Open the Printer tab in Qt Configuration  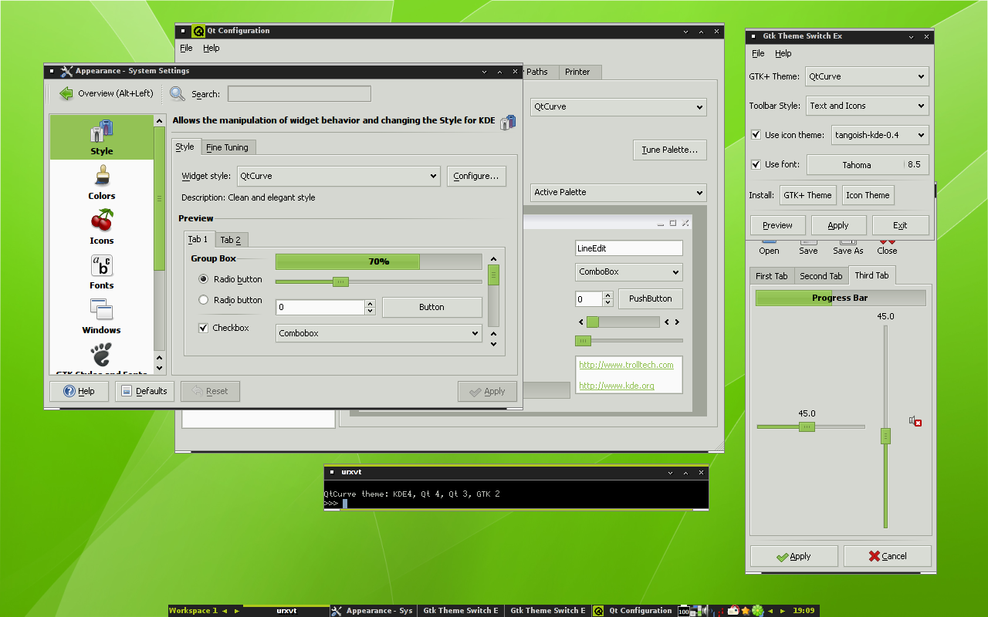pos(577,72)
